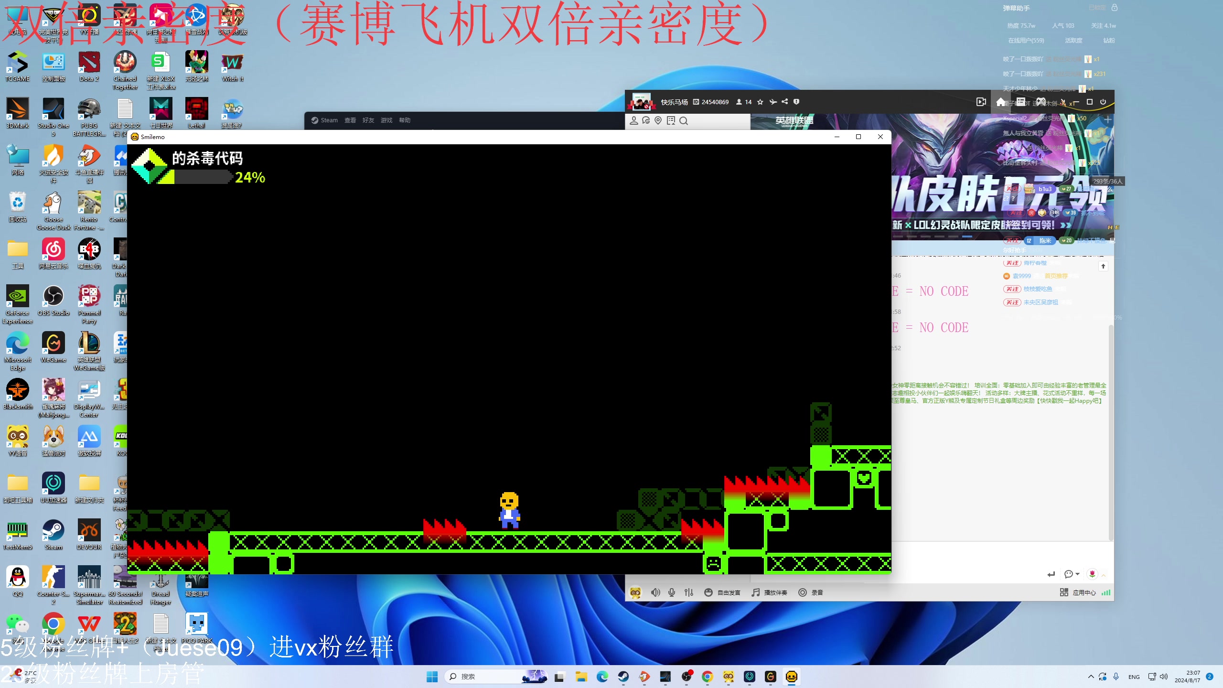Select the Dota 2 desktop icon

89,67
